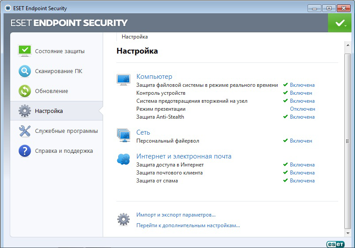Screen dimensions: 355x248
Task: Click the green refresh icon for Обновление
Action: 25,91
